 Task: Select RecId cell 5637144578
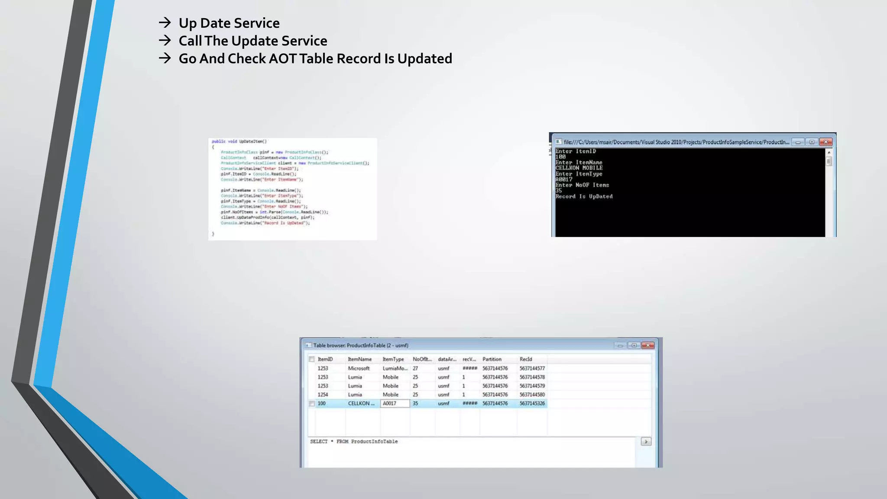532,377
